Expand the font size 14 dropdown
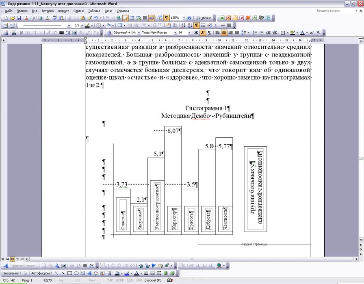364x284 pixels. click(x=190, y=33)
